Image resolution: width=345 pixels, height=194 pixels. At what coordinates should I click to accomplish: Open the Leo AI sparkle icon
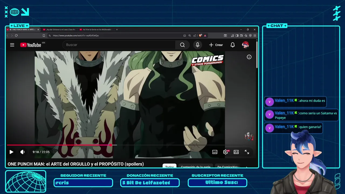[246, 36]
